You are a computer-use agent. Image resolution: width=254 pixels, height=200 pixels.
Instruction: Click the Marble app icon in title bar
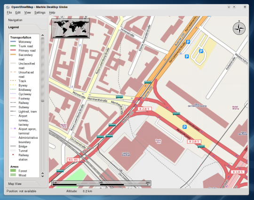pyautogui.click(x=8, y=7)
